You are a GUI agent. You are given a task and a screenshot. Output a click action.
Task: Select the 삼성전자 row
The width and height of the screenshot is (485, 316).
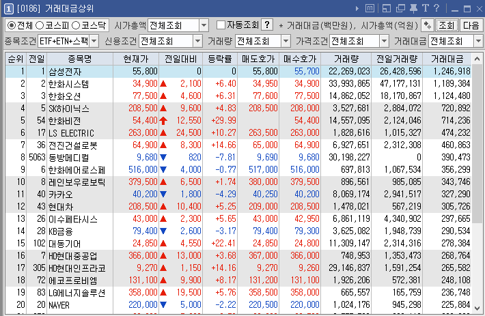click(238, 72)
